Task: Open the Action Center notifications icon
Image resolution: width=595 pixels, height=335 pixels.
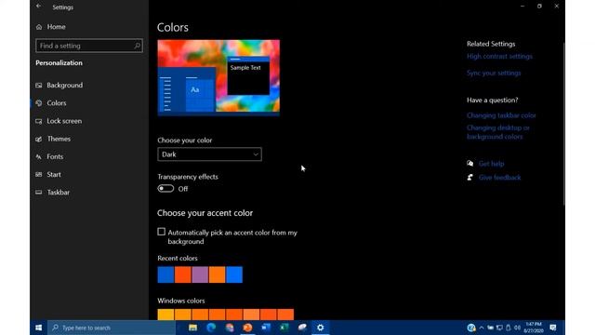Action: pyautogui.click(x=553, y=328)
